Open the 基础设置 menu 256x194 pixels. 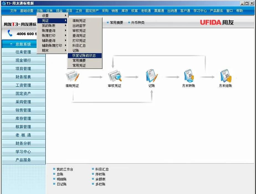(x=27, y=11)
